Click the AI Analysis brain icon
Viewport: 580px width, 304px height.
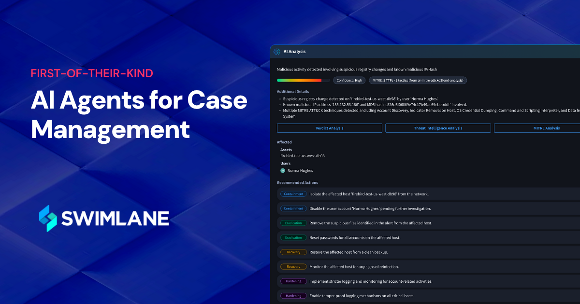point(277,51)
